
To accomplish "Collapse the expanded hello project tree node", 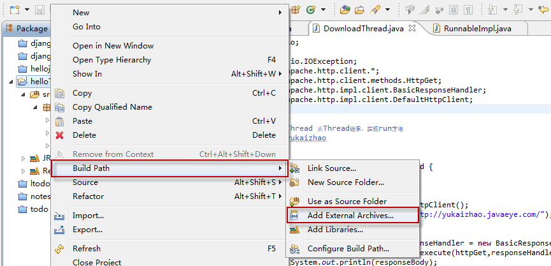I will coord(12,82).
